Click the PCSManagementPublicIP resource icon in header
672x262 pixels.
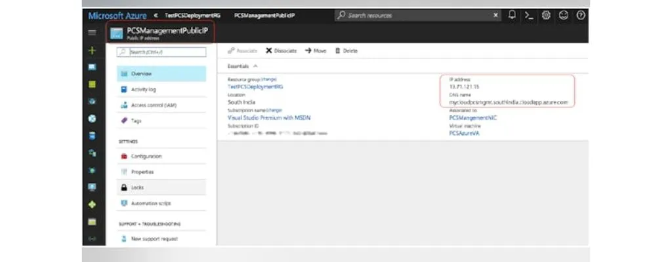pyautogui.click(x=116, y=33)
